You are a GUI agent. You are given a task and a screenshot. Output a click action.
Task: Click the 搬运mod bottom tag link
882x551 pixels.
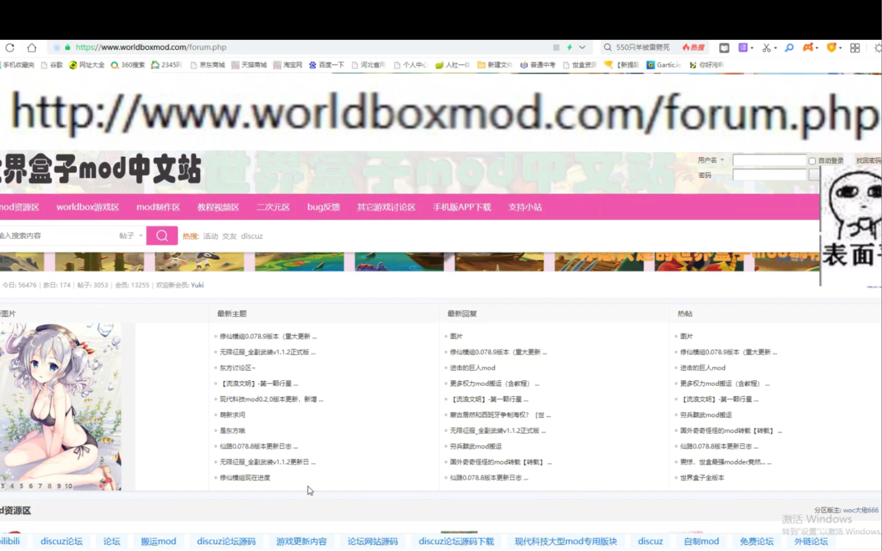[x=159, y=541]
